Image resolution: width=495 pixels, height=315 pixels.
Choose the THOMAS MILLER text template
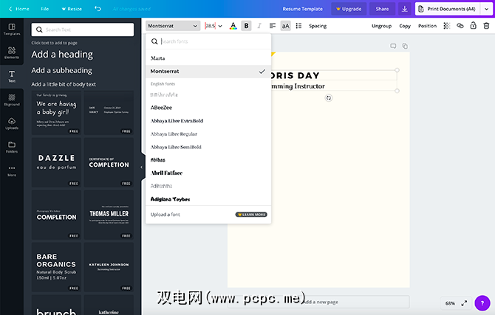(109, 215)
